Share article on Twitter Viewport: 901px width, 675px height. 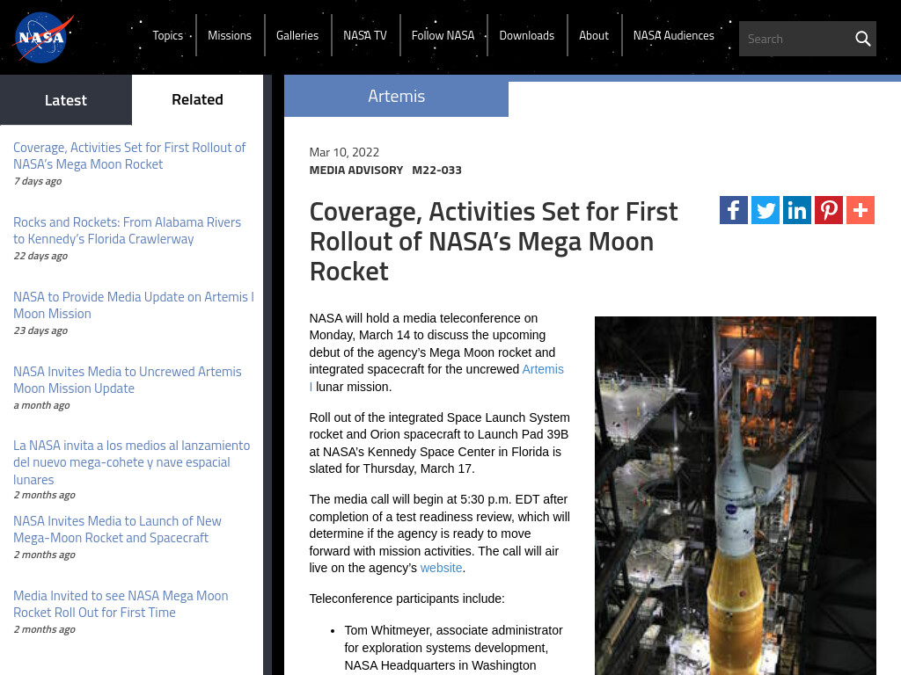(765, 210)
